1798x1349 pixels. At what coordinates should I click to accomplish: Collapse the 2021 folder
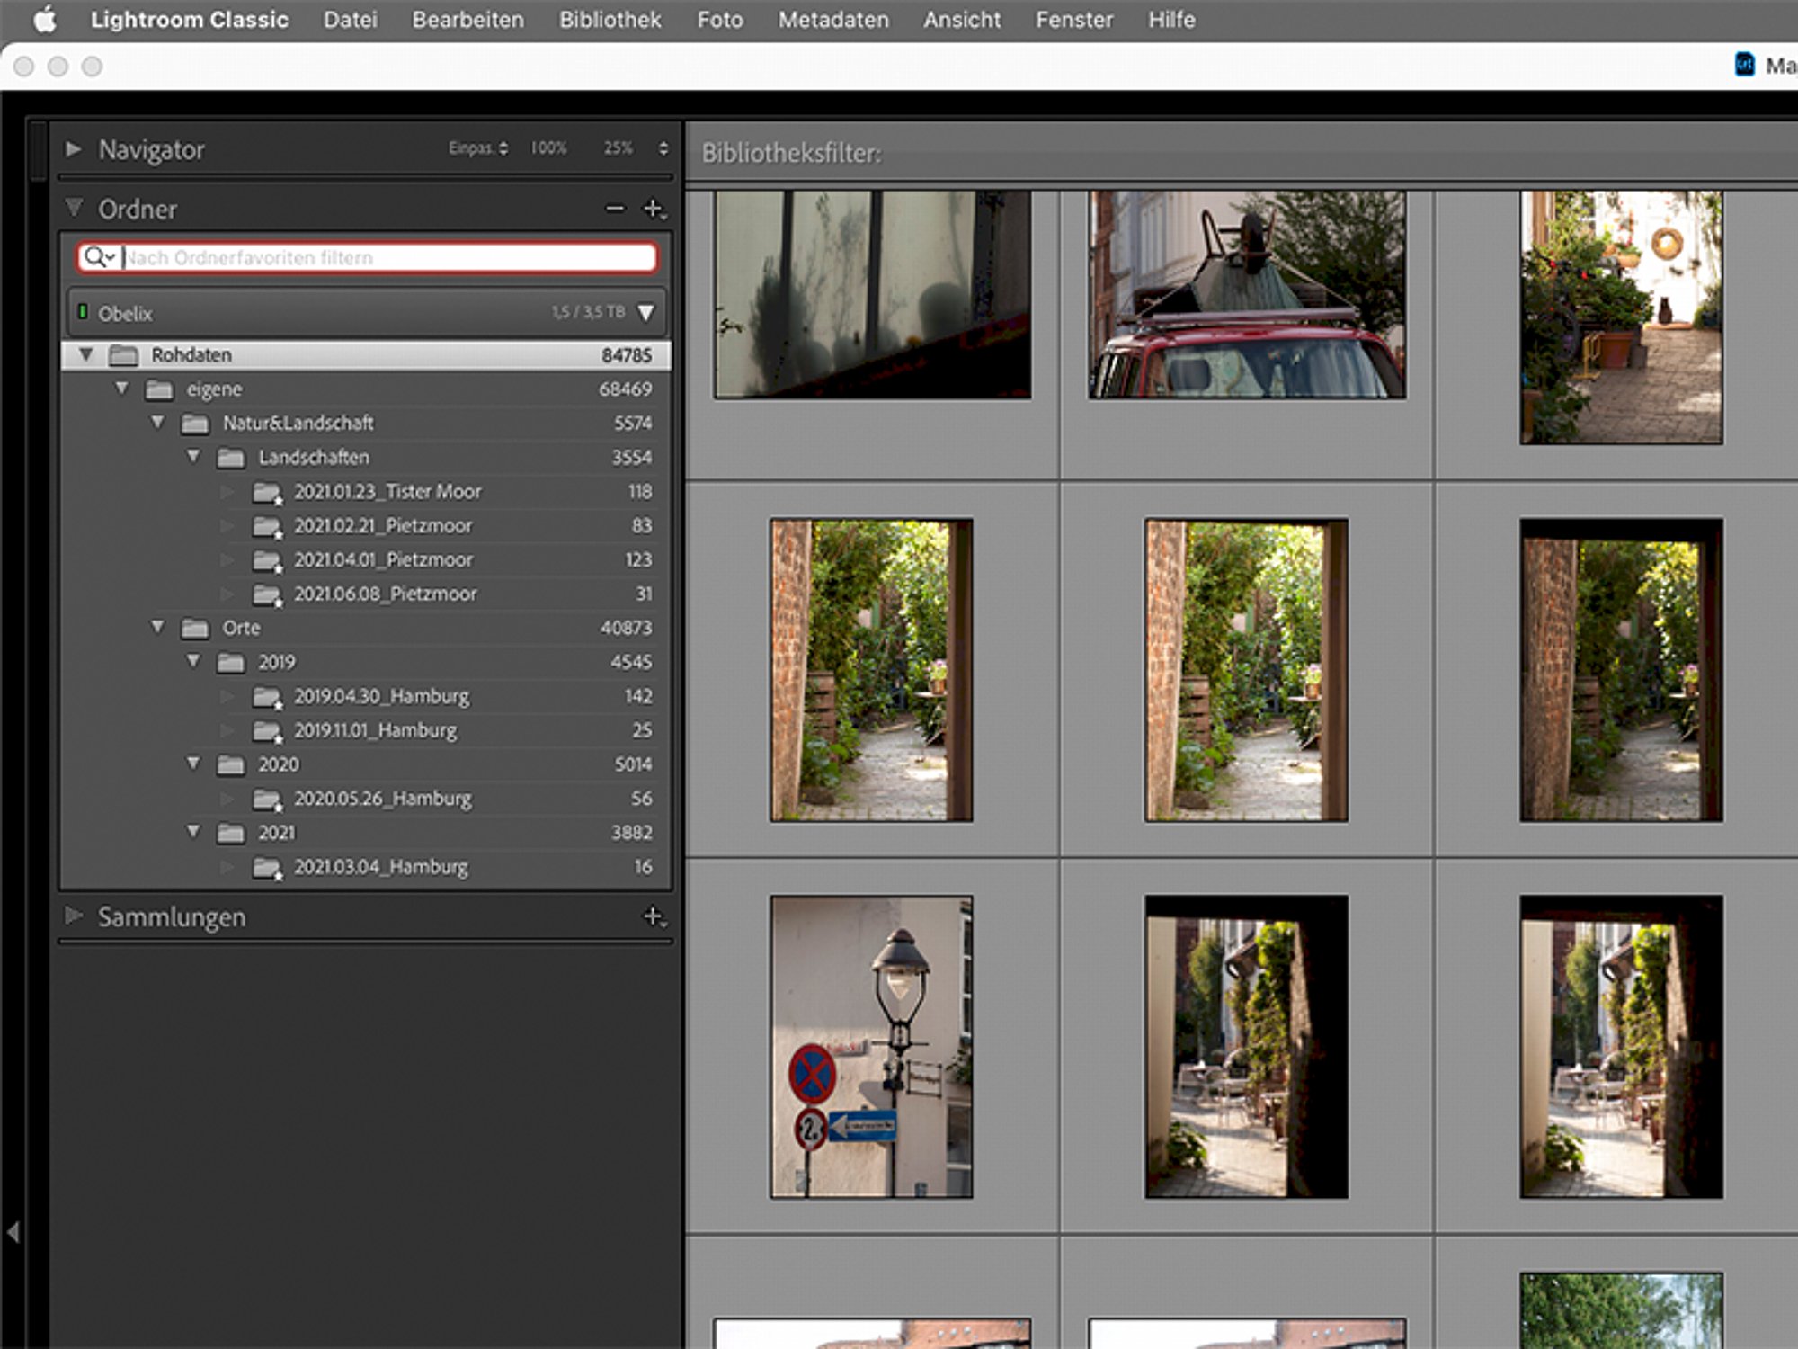(x=194, y=832)
